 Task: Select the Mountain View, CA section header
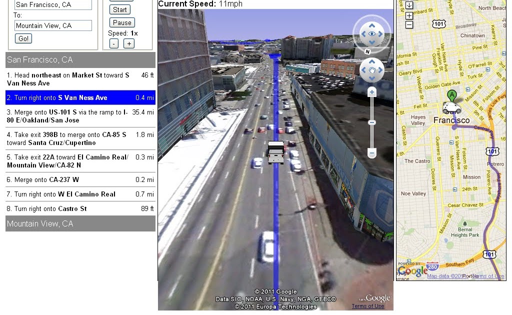80,223
